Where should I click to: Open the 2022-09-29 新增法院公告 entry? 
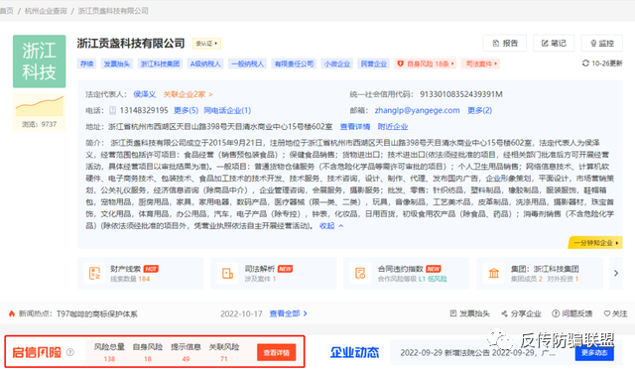tap(478, 353)
